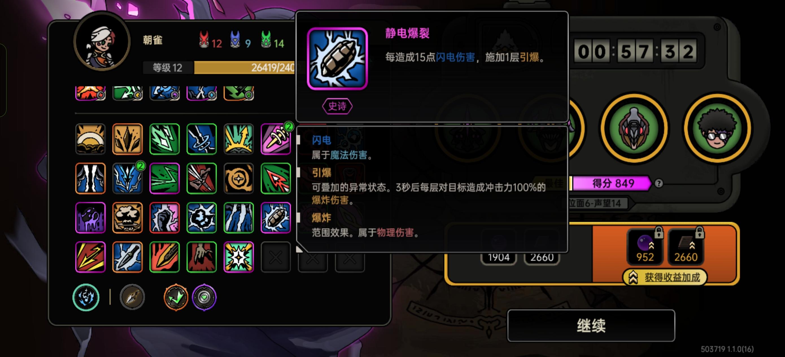The width and height of the screenshot is (785, 357).
Task: Click the mushroom cloud explosion skill icon
Action: click(127, 217)
